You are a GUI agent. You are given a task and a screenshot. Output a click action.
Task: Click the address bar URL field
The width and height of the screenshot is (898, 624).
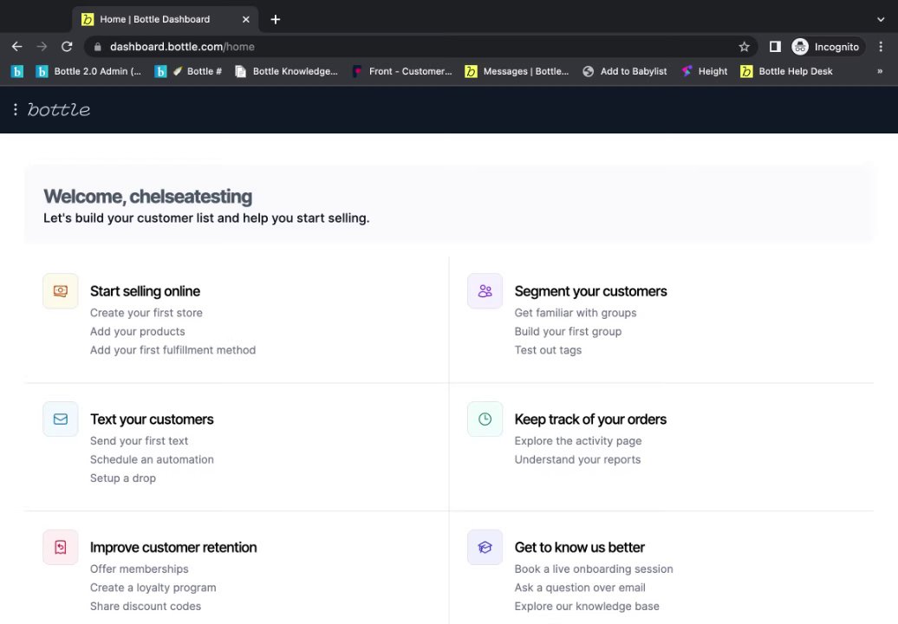[416, 47]
